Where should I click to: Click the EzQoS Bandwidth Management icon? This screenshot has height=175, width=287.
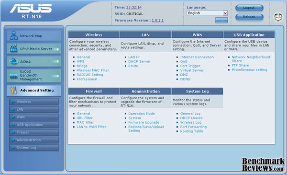pyautogui.click(x=13, y=76)
